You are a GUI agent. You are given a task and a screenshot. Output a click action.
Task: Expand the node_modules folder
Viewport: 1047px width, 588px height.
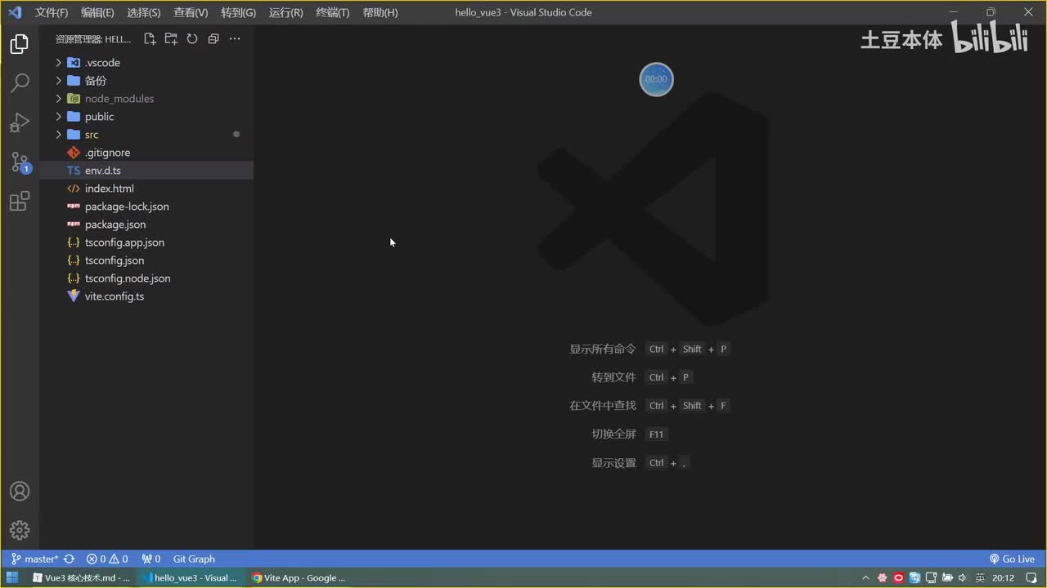(146, 99)
